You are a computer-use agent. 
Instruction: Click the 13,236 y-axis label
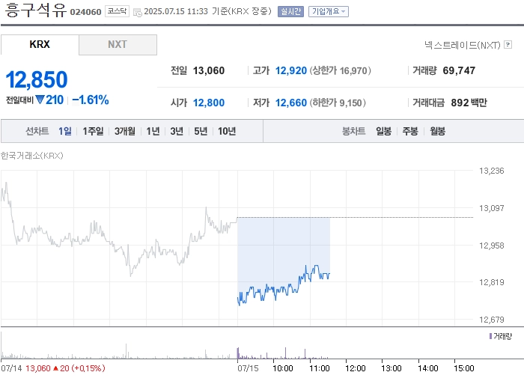[491, 171]
